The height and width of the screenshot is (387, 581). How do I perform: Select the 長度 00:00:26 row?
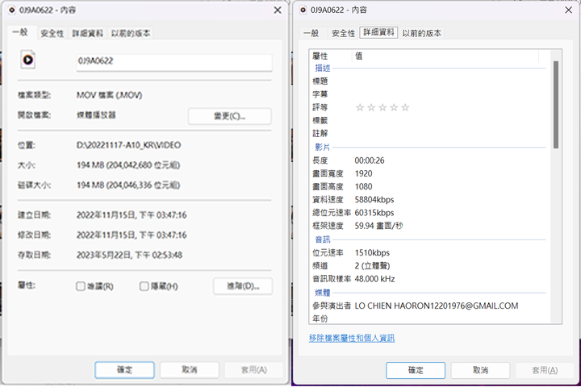[x=429, y=160]
